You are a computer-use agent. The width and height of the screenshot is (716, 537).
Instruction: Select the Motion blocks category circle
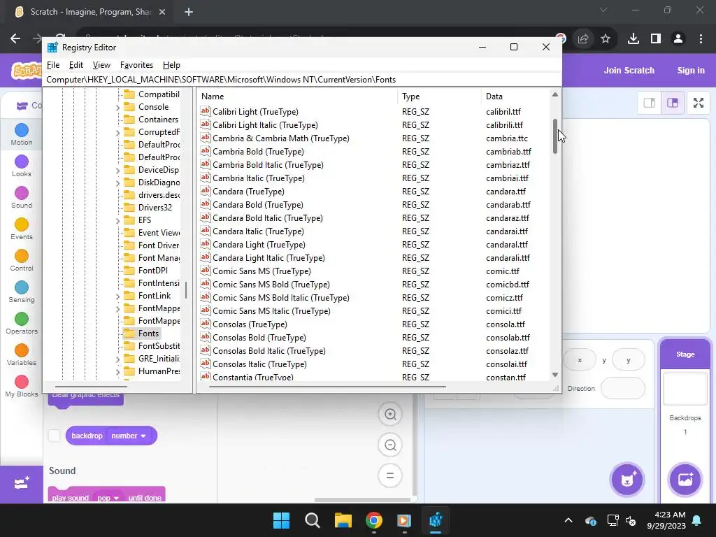pyautogui.click(x=22, y=131)
